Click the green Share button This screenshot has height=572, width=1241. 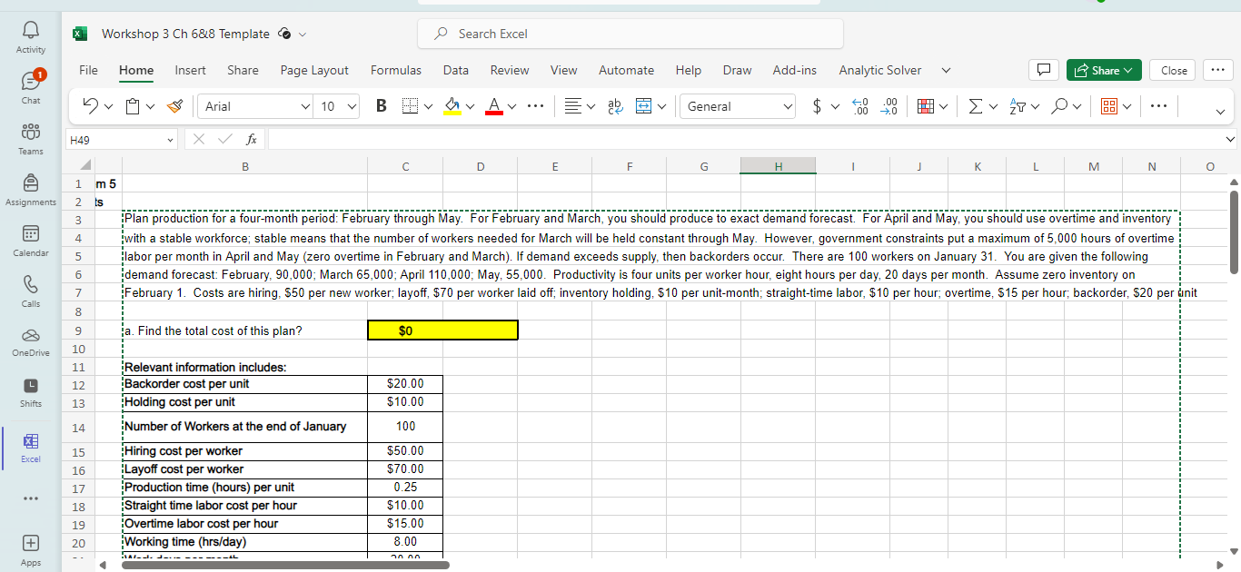pos(1104,70)
